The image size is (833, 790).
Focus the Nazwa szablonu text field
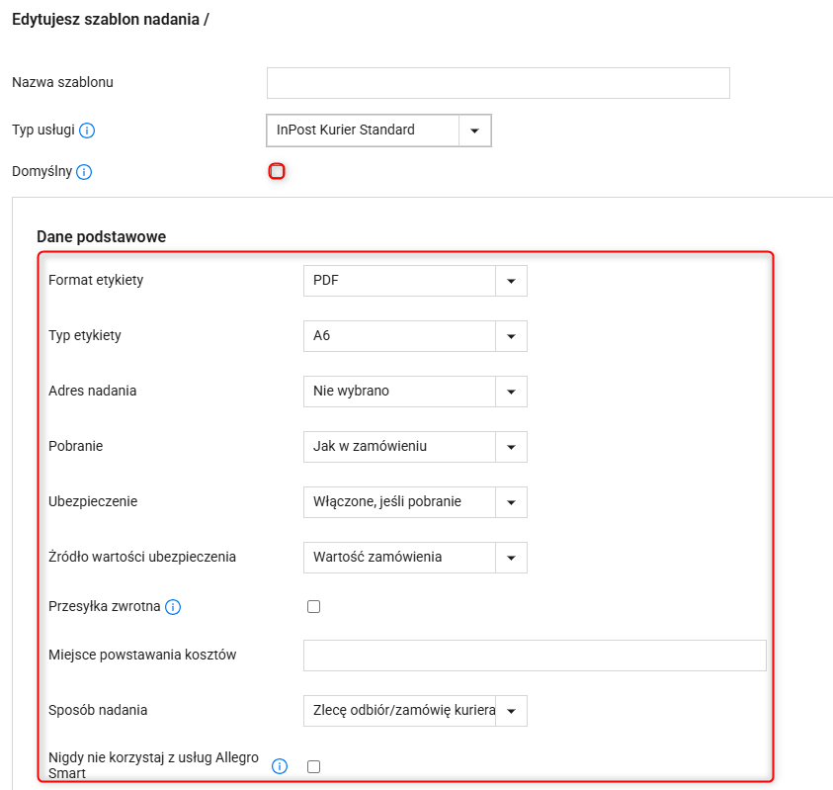498,83
